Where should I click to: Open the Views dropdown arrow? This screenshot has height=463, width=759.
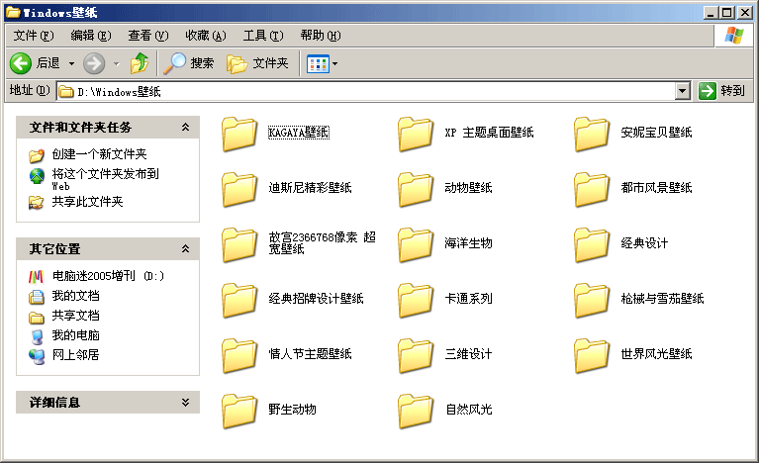(x=334, y=64)
